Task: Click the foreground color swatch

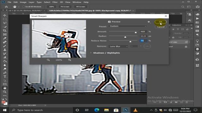Action: 3,102
